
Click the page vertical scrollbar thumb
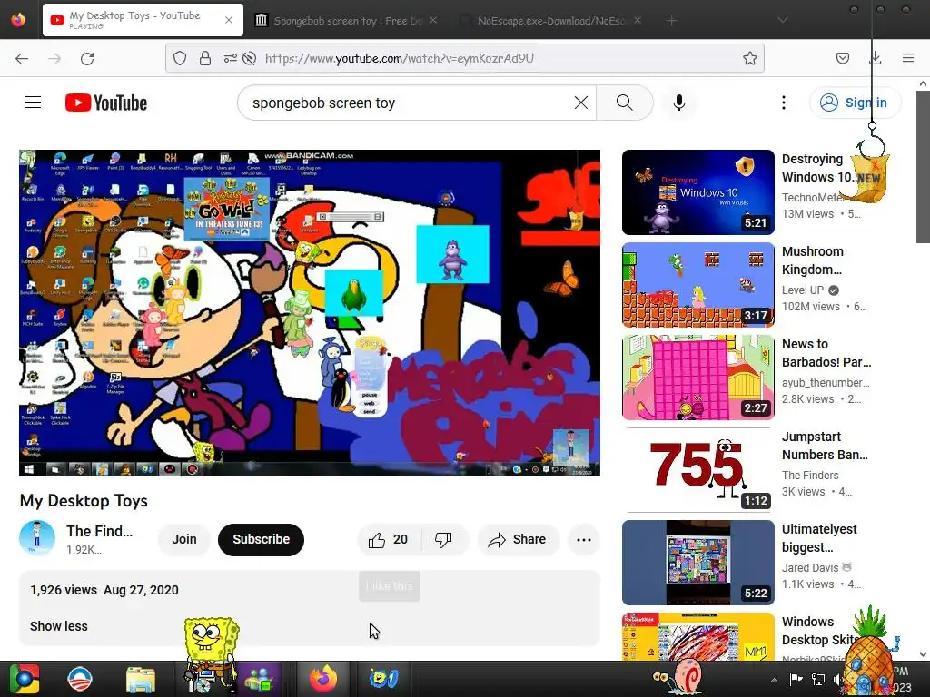(923, 167)
